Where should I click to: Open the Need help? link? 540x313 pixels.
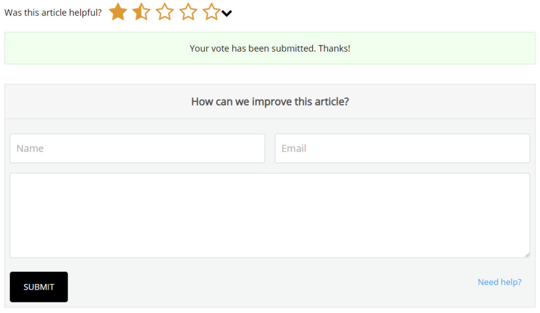499,282
